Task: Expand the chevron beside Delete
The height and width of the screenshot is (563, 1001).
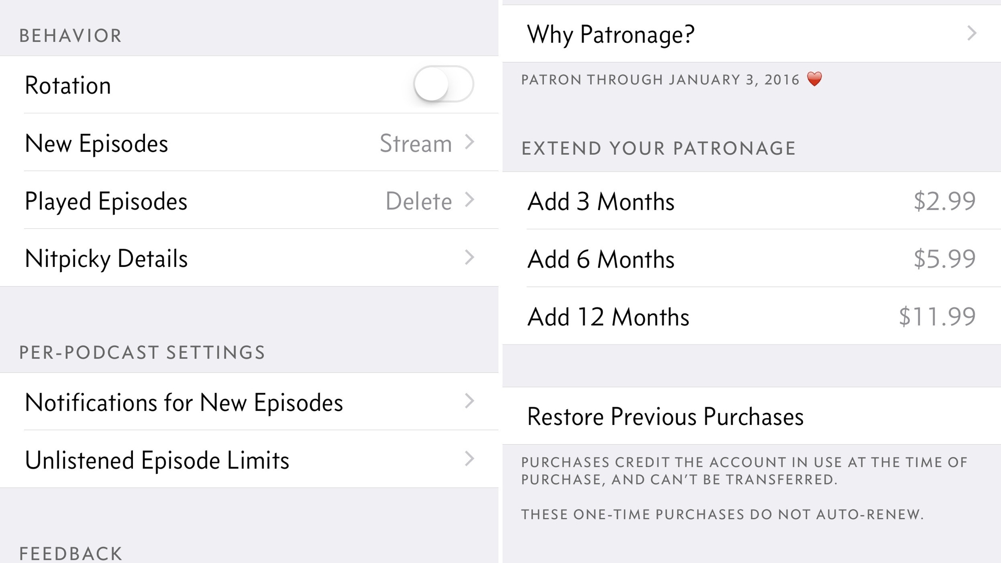Action: click(470, 200)
